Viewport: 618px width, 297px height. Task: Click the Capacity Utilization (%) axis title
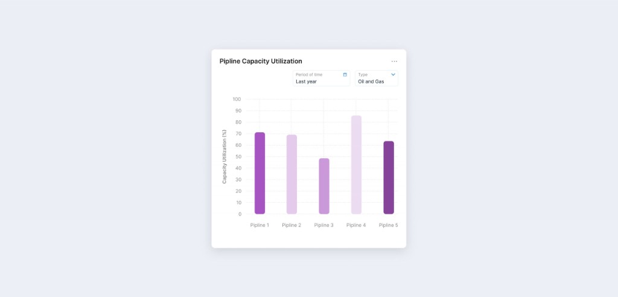225,156
